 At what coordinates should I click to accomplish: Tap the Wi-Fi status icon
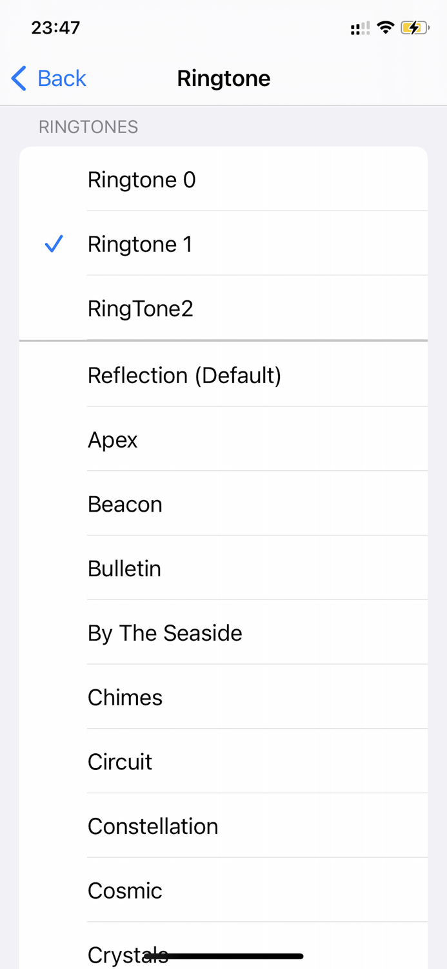pyautogui.click(x=385, y=27)
